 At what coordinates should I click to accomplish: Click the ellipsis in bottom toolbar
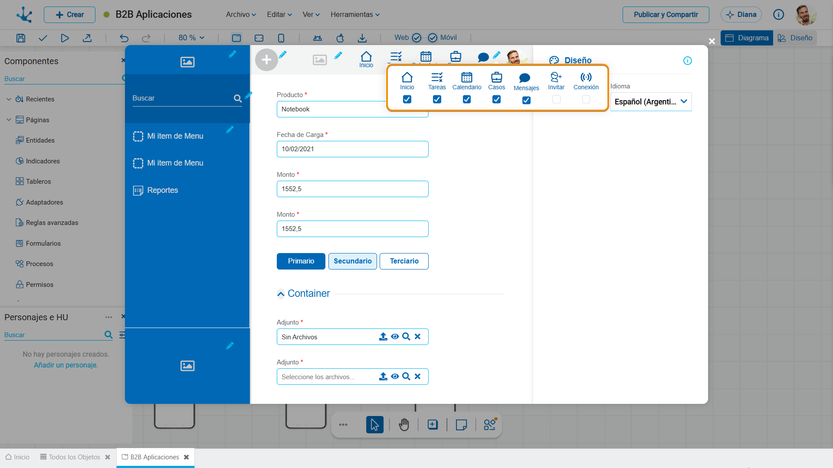pyautogui.click(x=343, y=425)
